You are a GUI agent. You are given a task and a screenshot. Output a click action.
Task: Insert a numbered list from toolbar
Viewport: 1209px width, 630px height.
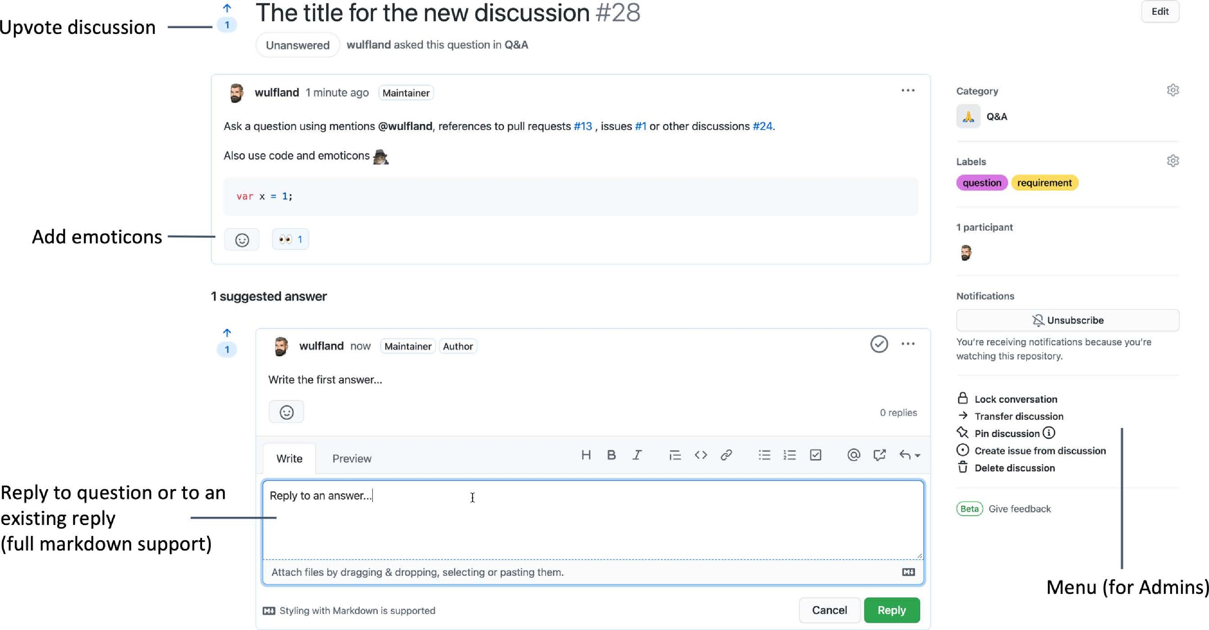pyautogui.click(x=789, y=455)
